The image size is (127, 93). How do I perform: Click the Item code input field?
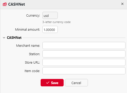[84, 71]
